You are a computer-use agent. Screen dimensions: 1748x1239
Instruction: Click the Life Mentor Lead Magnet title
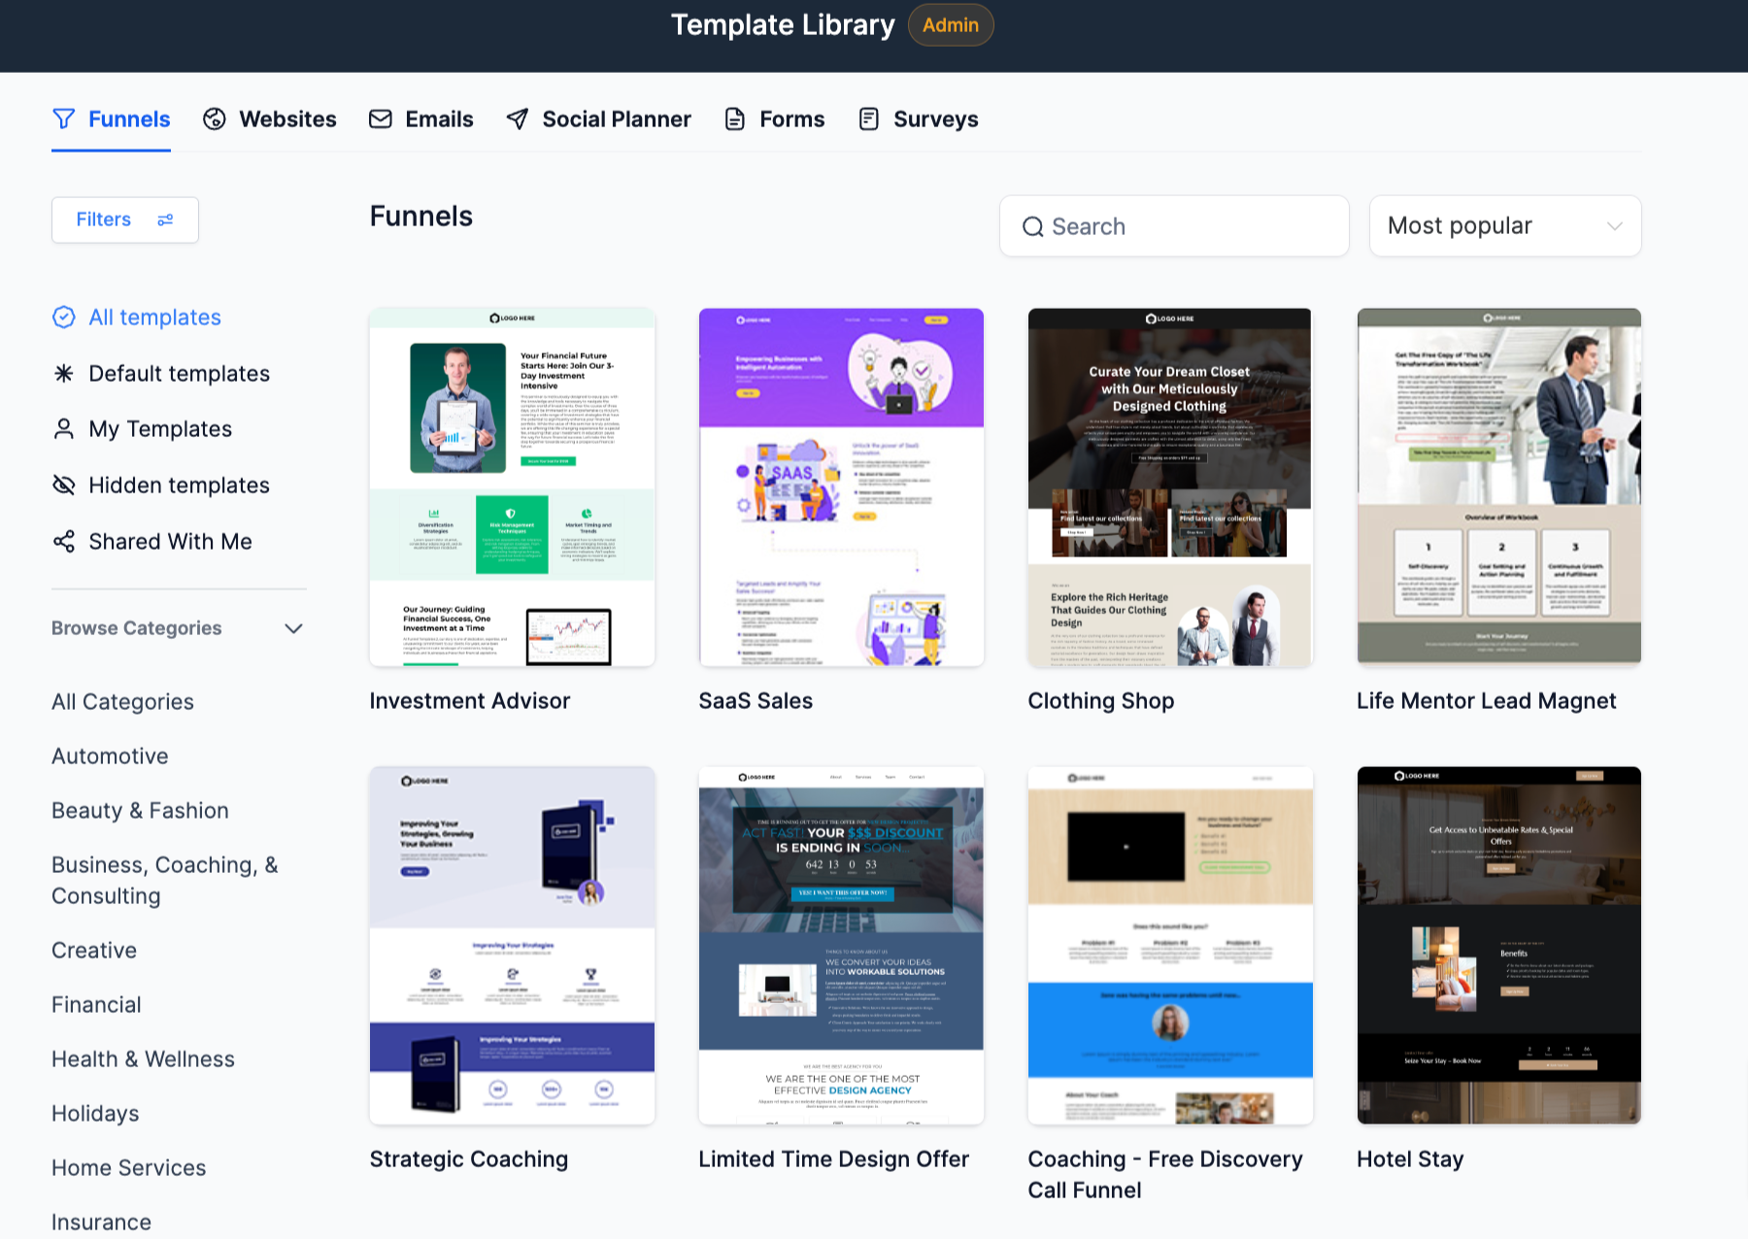pyautogui.click(x=1486, y=700)
